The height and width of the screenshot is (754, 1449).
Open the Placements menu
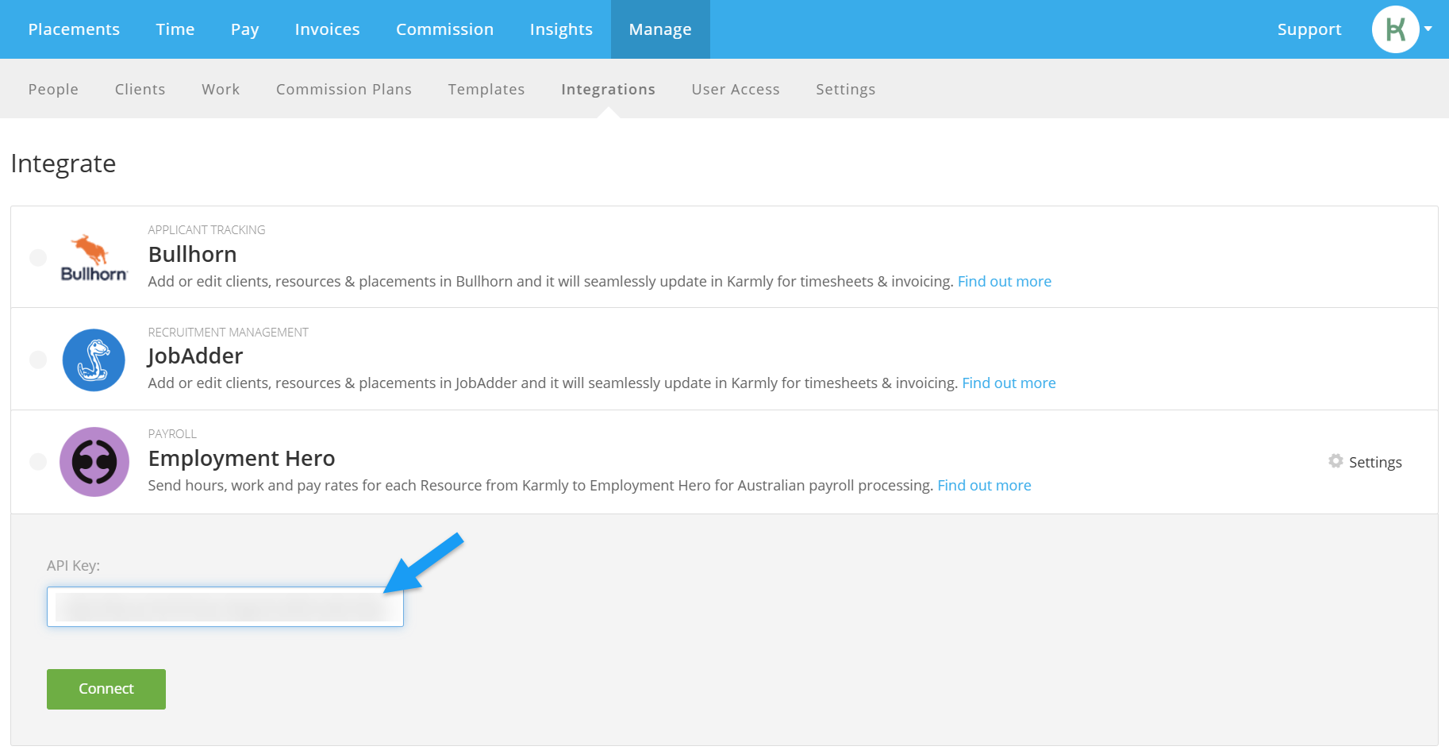[x=74, y=29]
